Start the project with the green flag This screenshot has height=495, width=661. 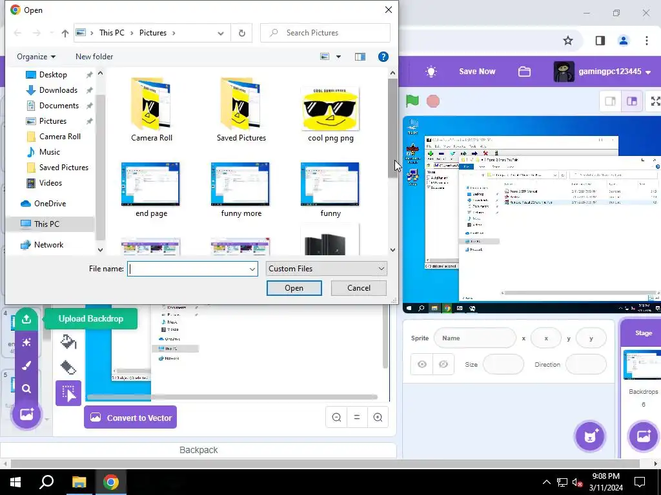click(412, 101)
